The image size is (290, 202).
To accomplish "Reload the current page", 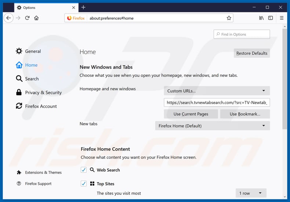I will click(x=28, y=18).
